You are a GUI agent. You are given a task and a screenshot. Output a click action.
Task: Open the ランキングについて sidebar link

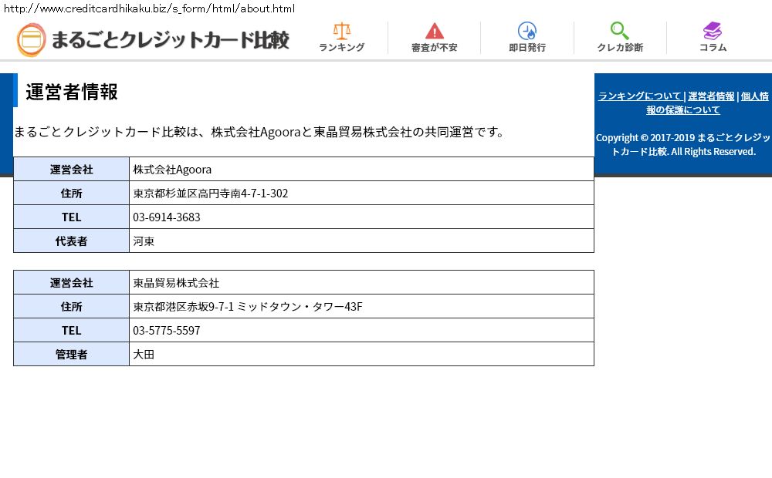[x=640, y=96]
